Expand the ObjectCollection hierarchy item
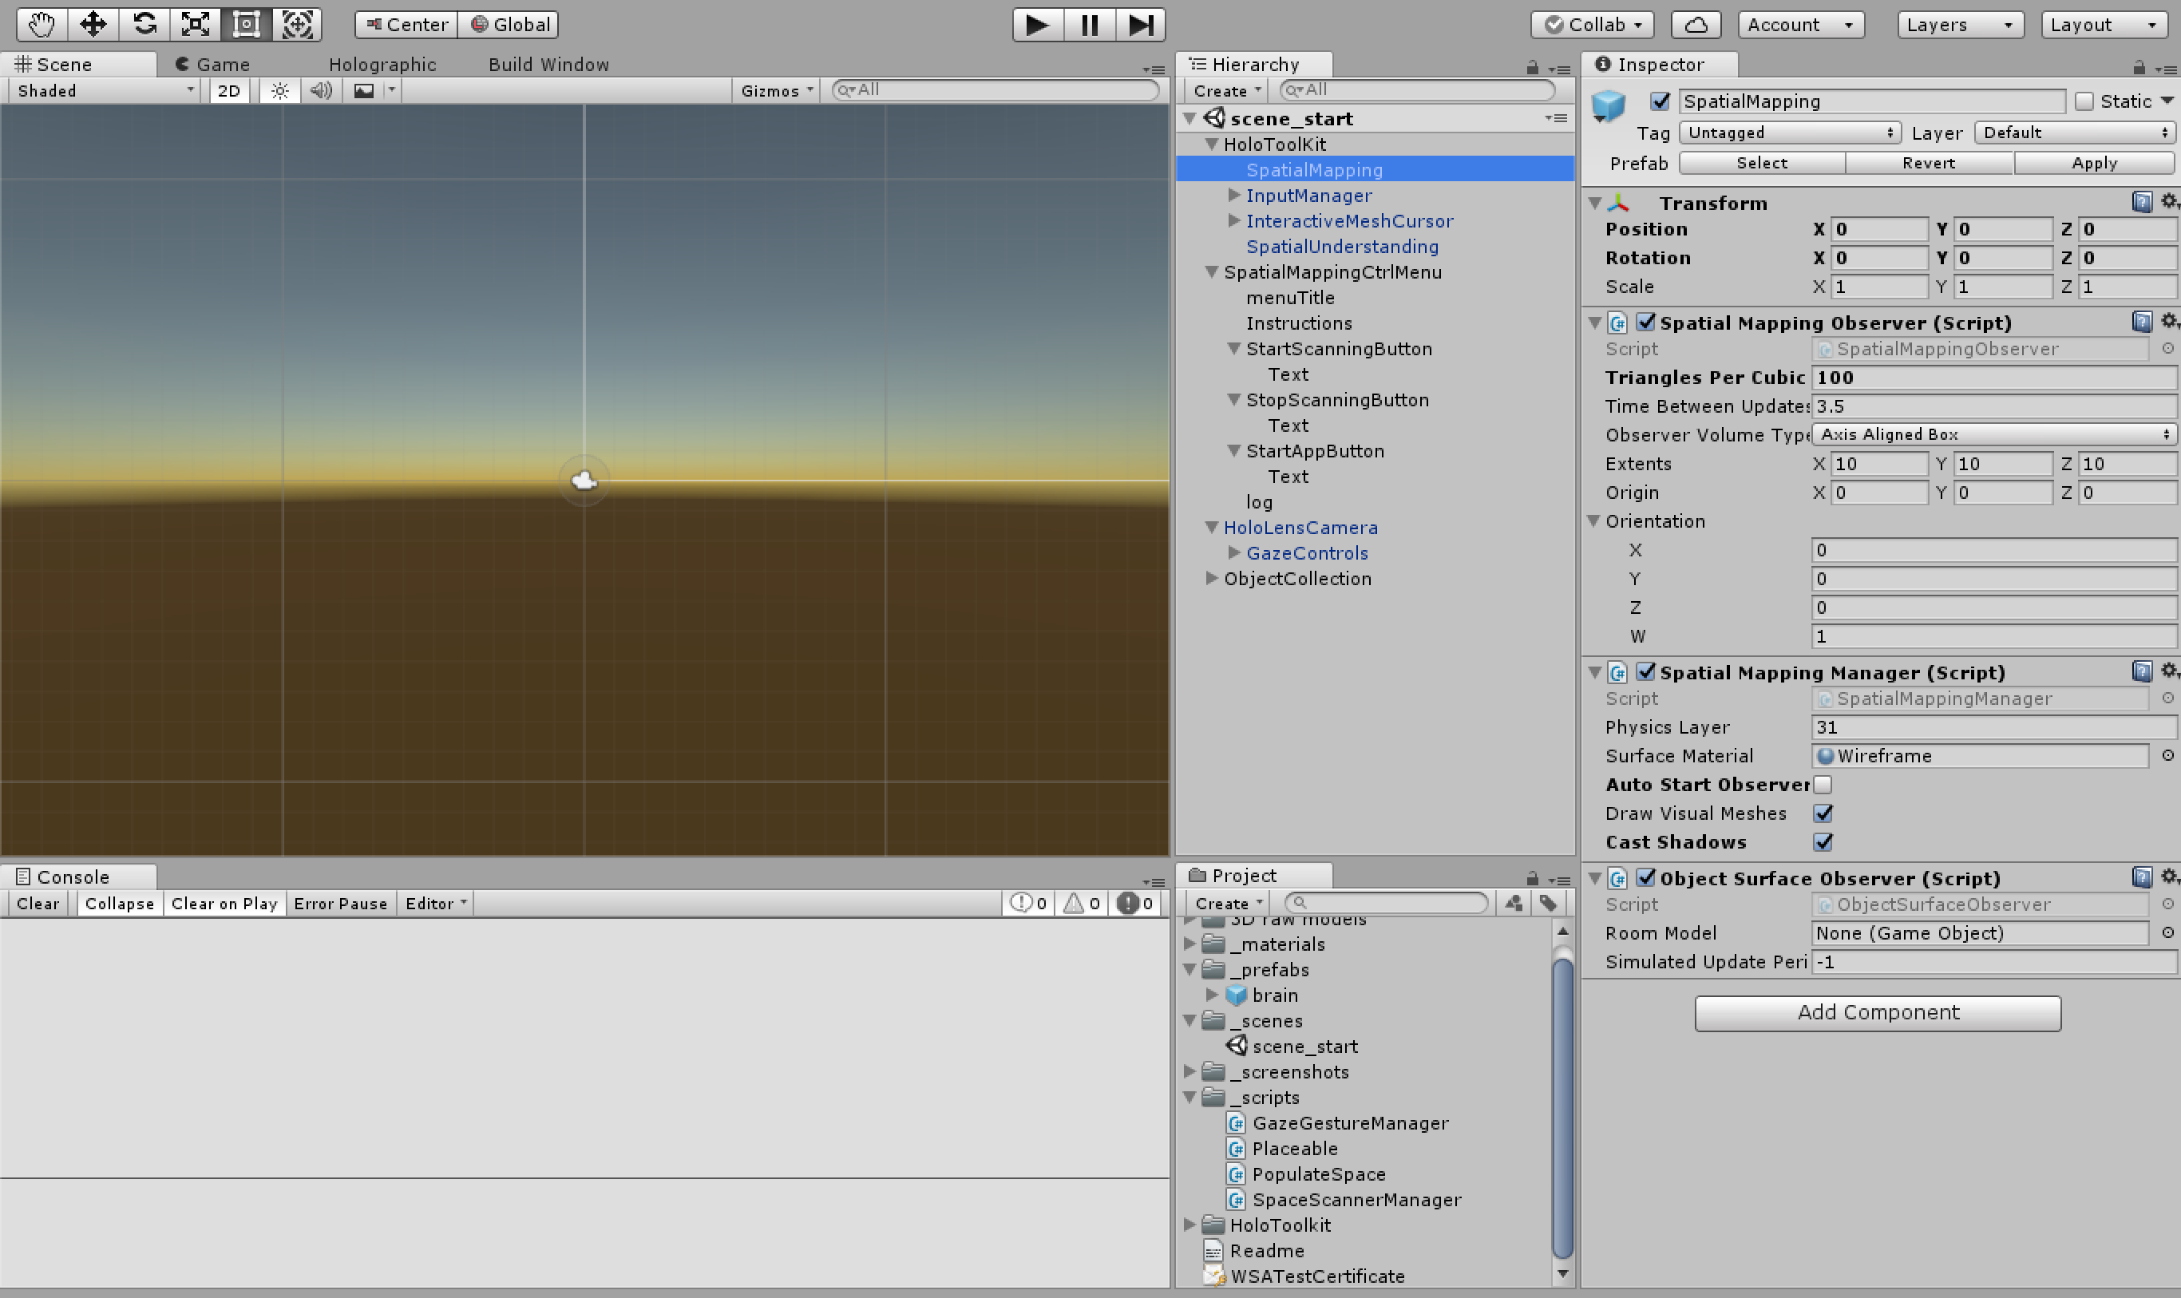This screenshot has height=1298, width=2181. pyautogui.click(x=1211, y=578)
